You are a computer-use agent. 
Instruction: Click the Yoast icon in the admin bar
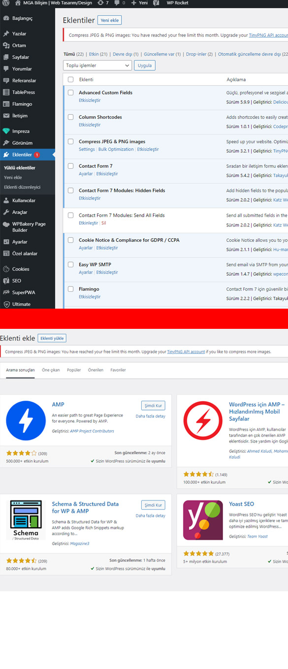click(156, 3)
